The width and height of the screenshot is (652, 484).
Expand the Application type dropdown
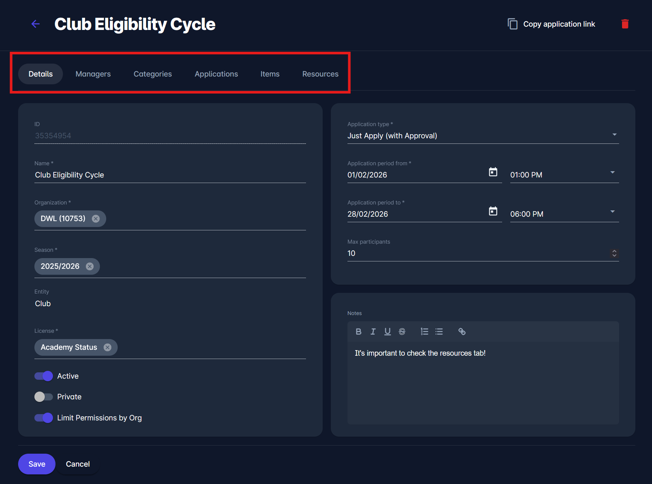(614, 135)
